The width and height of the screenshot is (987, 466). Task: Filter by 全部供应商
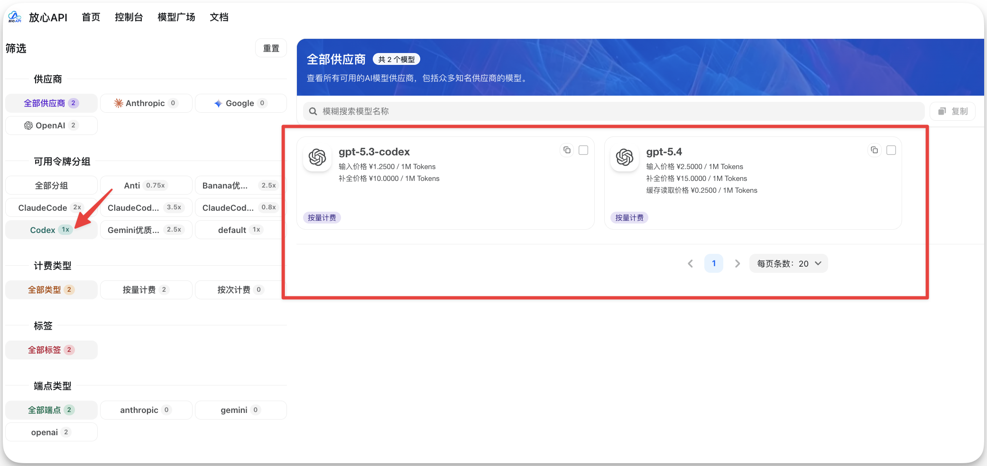click(51, 103)
